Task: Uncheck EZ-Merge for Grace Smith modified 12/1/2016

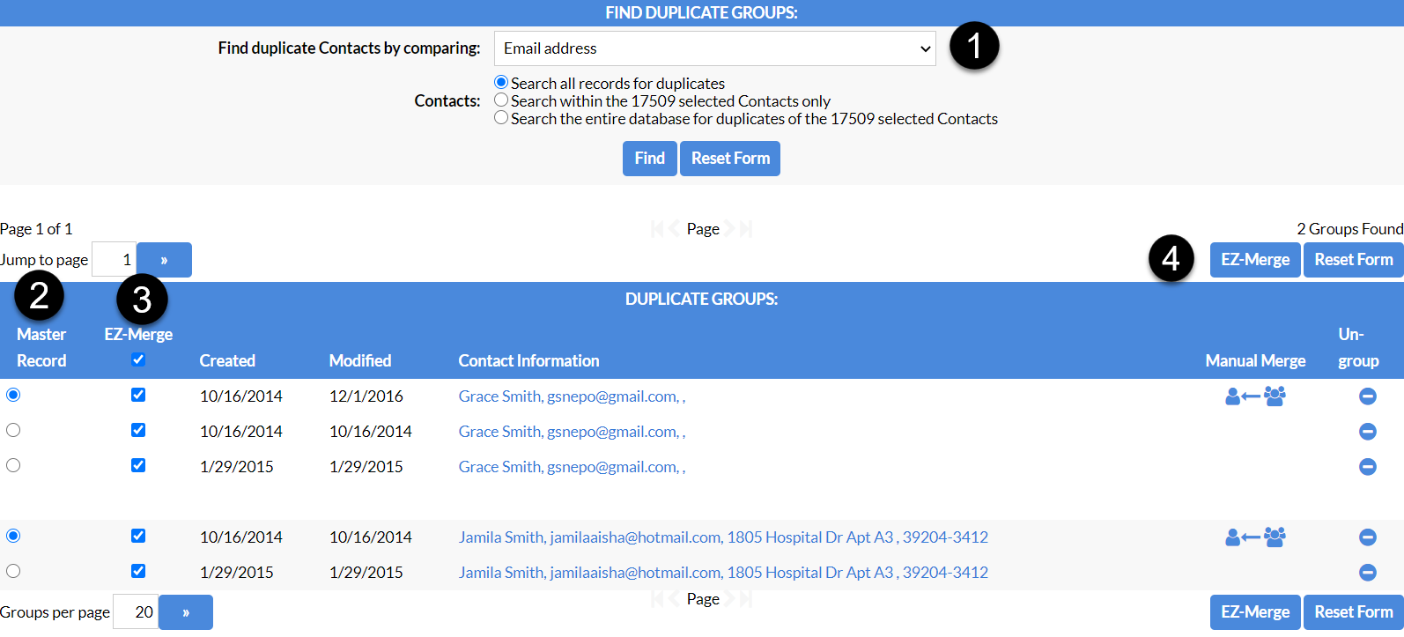Action: (x=138, y=395)
